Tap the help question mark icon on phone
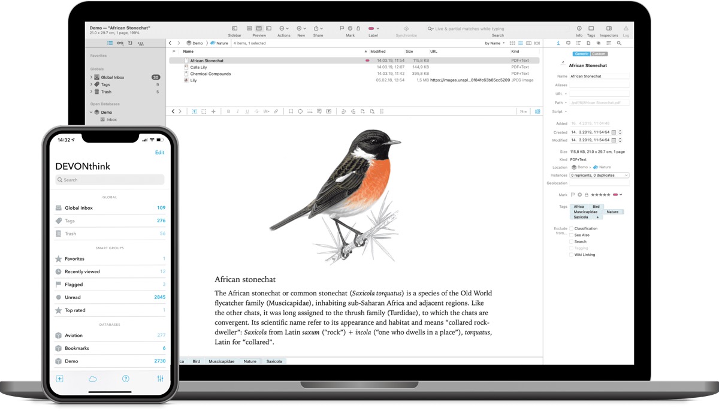The height and width of the screenshot is (411, 719). click(126, 379)
